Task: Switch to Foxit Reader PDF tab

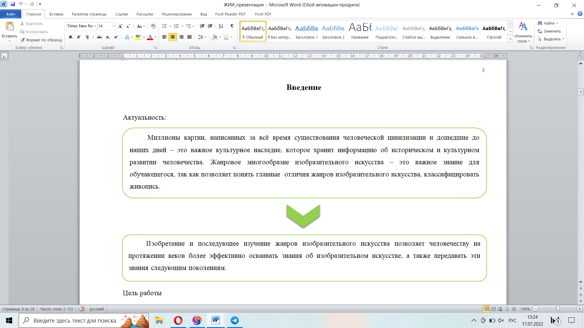Action: [x=230, y=14]
